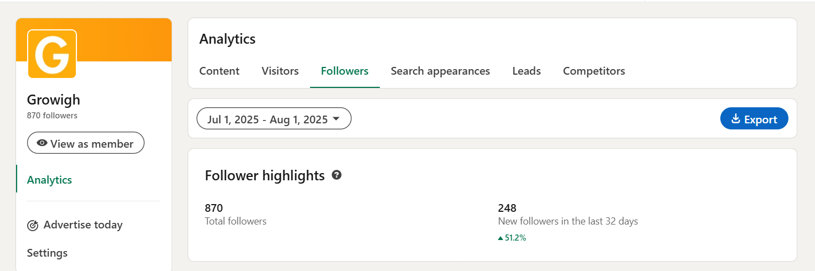Click View as member eye button
The width and height of the screenshot is (815, 271).
coord(86,143)
